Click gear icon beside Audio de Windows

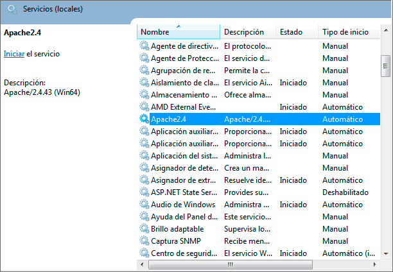coord(144,205)
